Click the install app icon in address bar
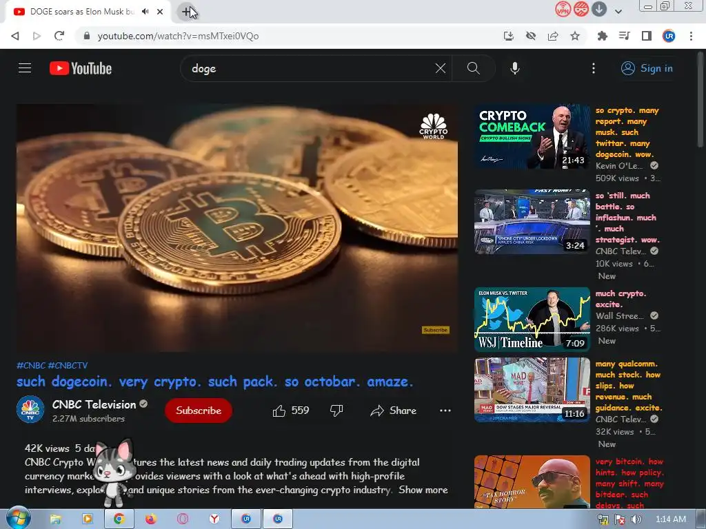This screenshot has width=706, height=529. (x=509, y=36)
